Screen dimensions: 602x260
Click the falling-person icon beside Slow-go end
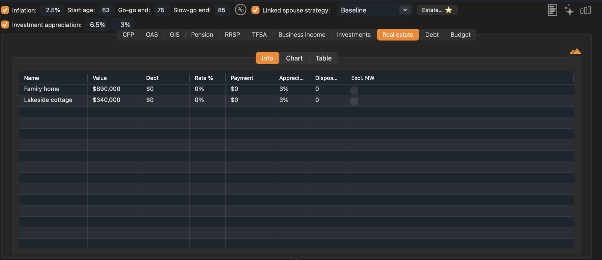[x=240, y=10]
